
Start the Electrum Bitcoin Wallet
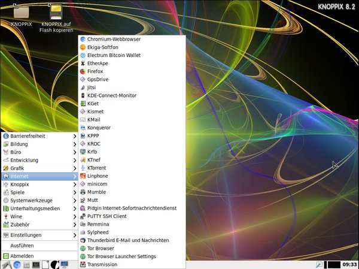[132, 55]
